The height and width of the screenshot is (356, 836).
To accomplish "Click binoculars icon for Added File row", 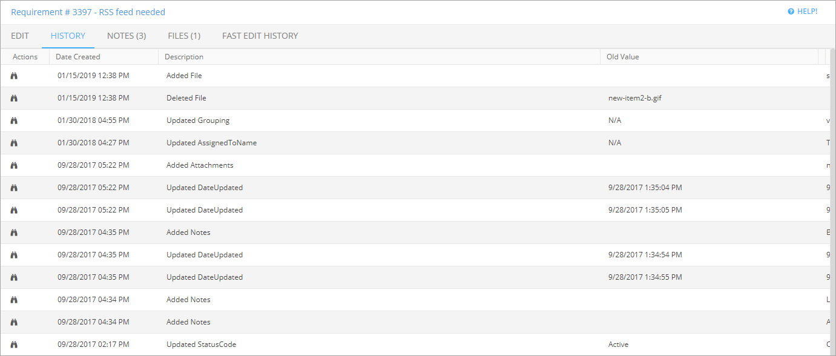I will (14, 76).
